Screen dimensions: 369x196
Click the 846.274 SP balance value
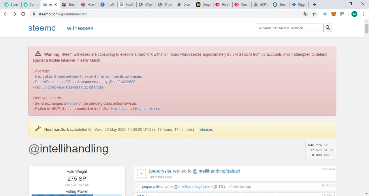click(x=318, y=145)
